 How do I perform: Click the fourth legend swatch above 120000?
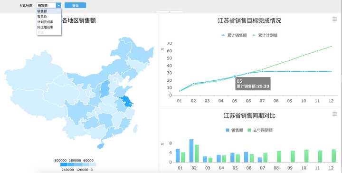tap(85, 164)
